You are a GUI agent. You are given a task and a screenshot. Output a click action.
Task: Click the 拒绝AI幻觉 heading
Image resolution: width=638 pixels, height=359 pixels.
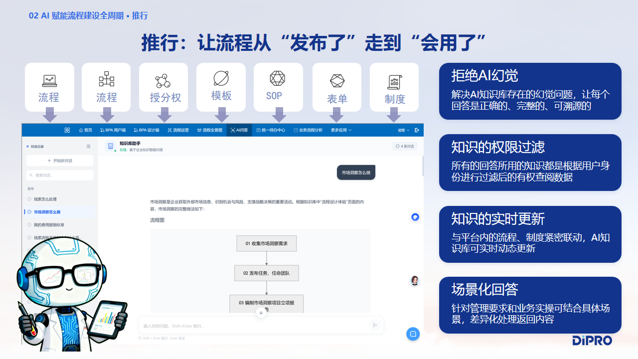coord(484,75)
